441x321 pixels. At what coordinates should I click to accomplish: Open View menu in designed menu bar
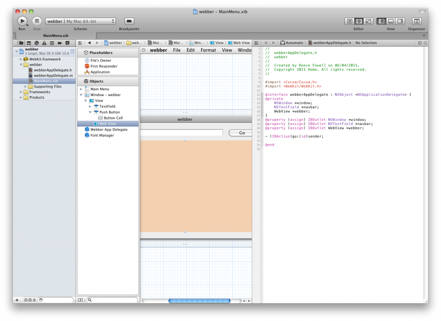tap(227, 50)
